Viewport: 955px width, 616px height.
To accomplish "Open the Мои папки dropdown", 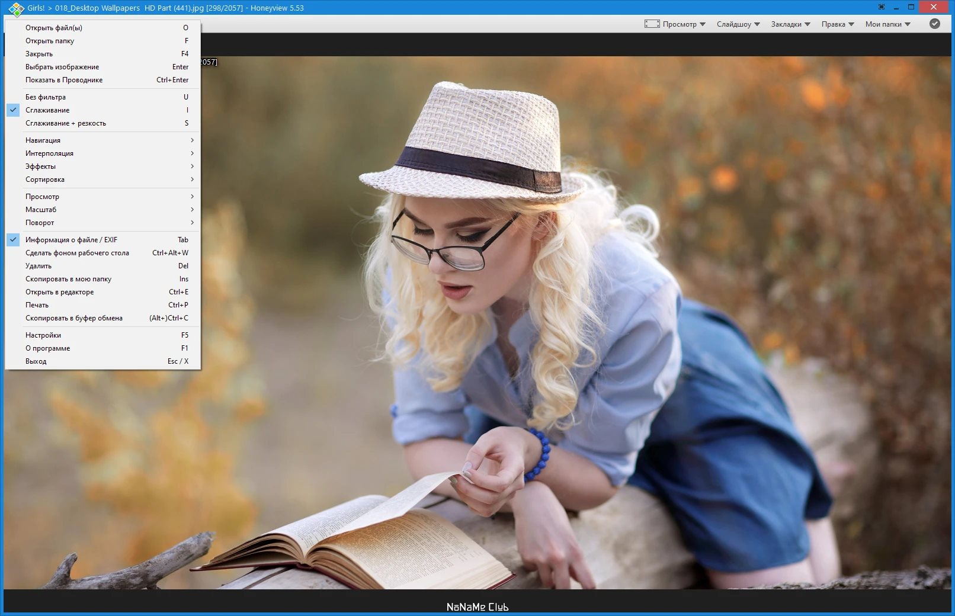I will click(887, 24).
